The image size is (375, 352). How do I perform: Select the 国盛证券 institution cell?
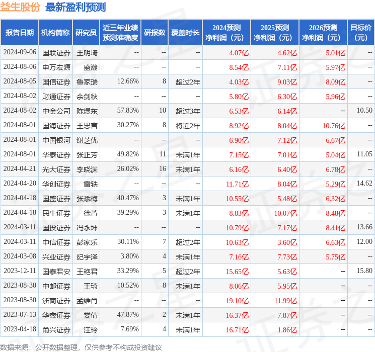point(56,199)
